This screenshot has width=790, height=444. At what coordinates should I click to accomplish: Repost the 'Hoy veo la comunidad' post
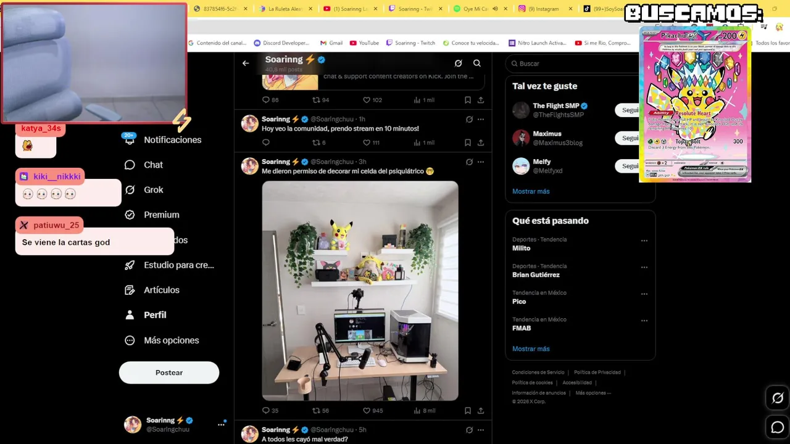(x=318, y=142)
